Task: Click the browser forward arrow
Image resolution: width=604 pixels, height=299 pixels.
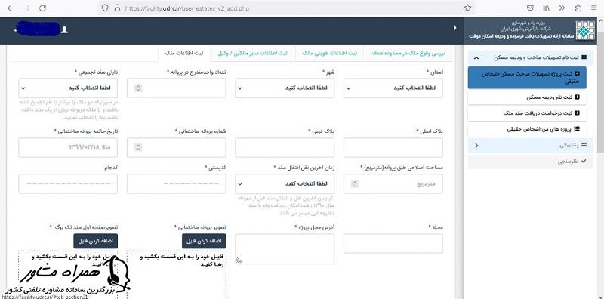Action: click(x=26, y=8)
